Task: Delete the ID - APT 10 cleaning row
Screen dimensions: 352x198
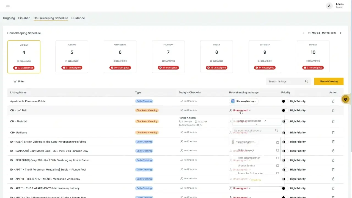Action: click(333, 179)
